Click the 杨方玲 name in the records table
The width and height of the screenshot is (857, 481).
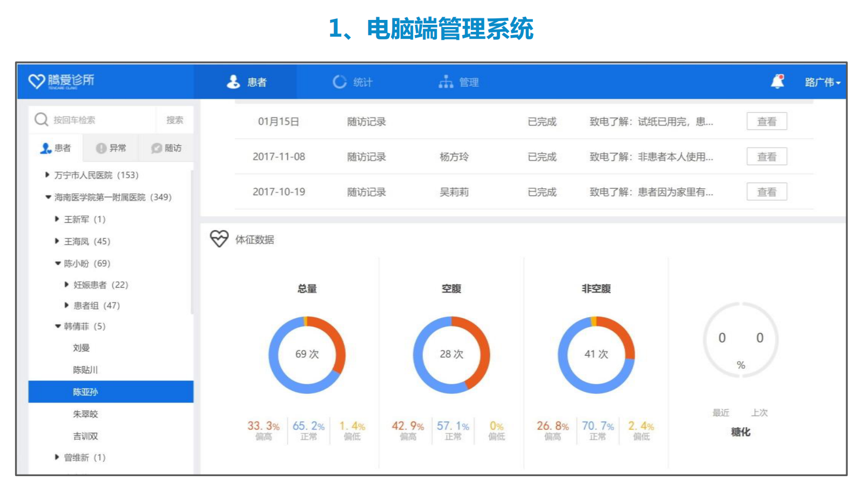pyautogui.click(x=454, y=157)
